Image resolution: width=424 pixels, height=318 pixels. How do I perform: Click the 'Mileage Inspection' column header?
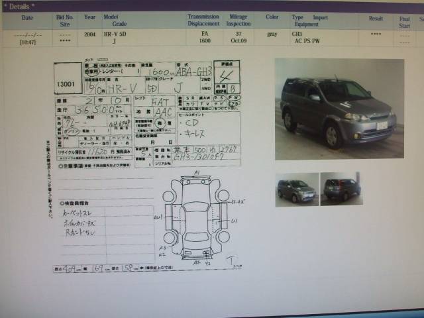coord(238,21)
